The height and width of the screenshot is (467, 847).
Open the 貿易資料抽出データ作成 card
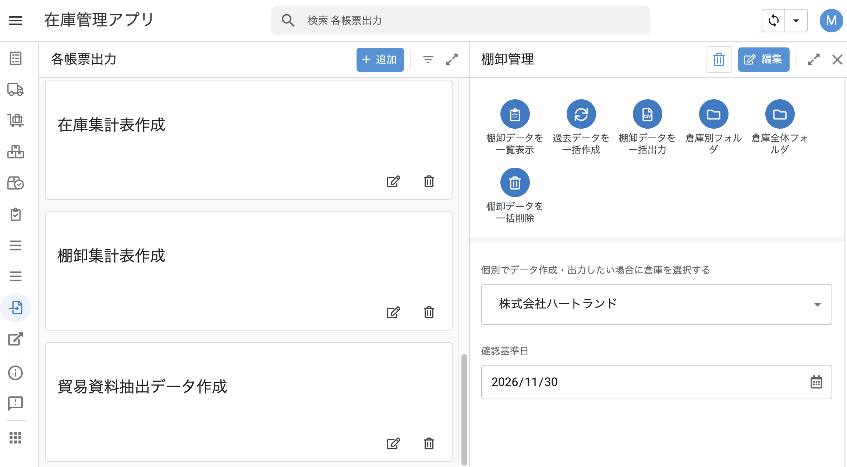click(x=249, y=402)
